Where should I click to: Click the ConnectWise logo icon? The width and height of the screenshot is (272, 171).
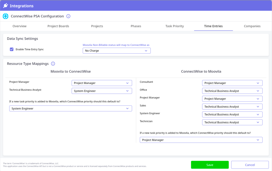point(6,16)
